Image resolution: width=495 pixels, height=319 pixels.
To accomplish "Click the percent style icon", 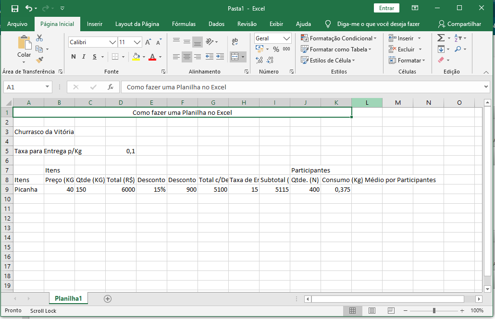I will [276, 49].
